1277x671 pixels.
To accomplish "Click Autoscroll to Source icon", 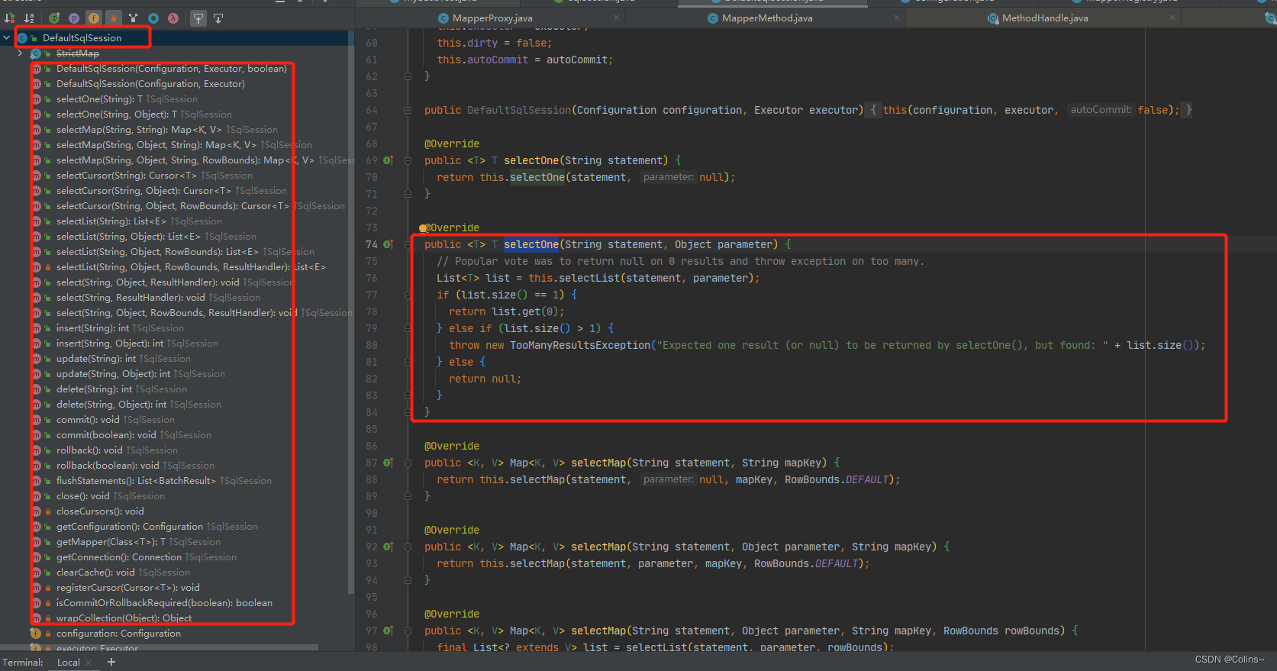I will 198,18.
